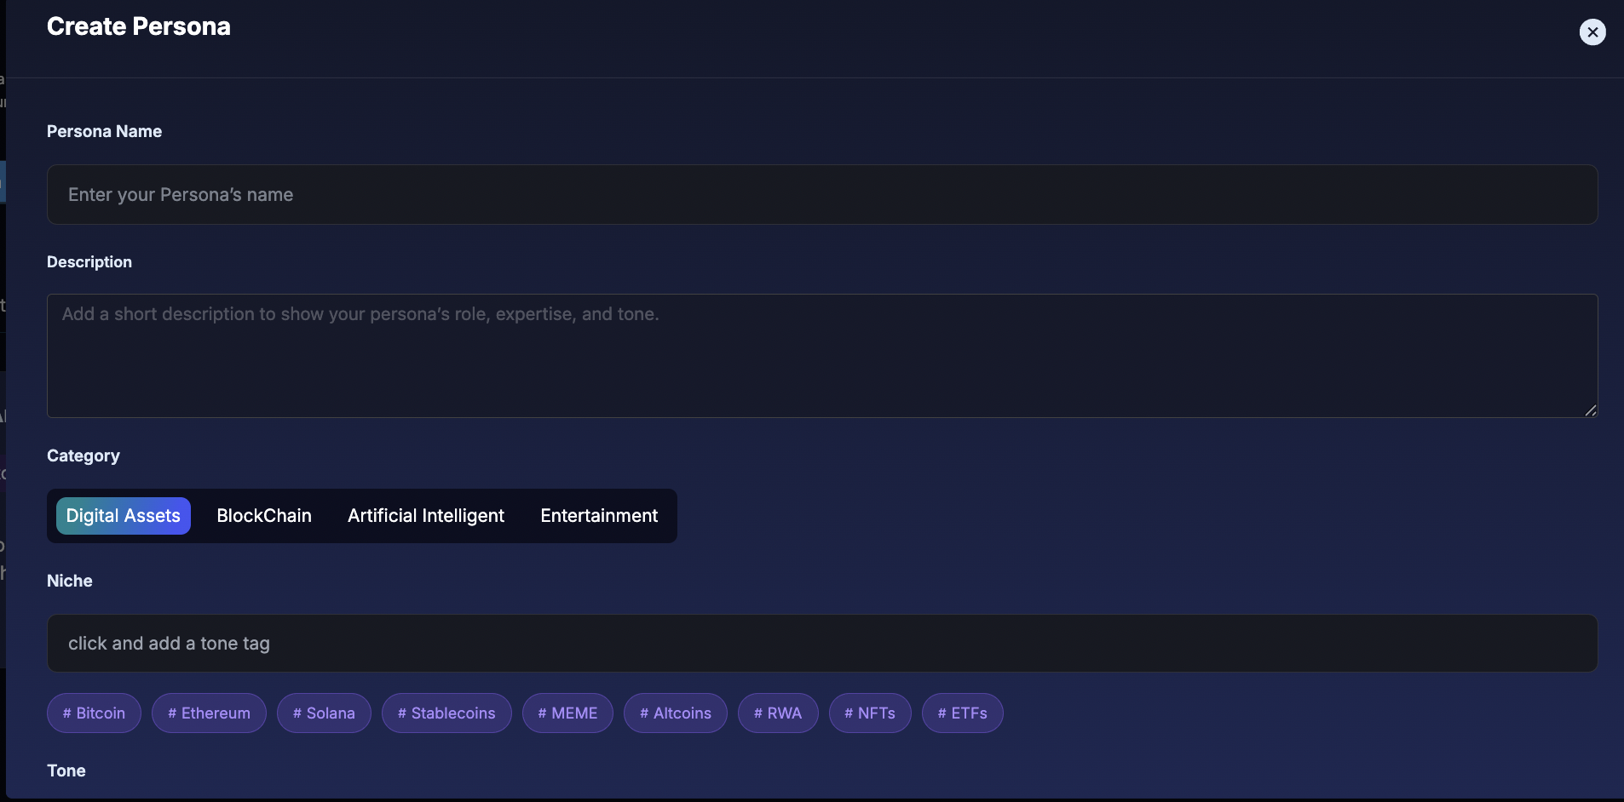Add the RWA niche tag
This screenshot has width=1624, height=802.
(x=778, y=713)
